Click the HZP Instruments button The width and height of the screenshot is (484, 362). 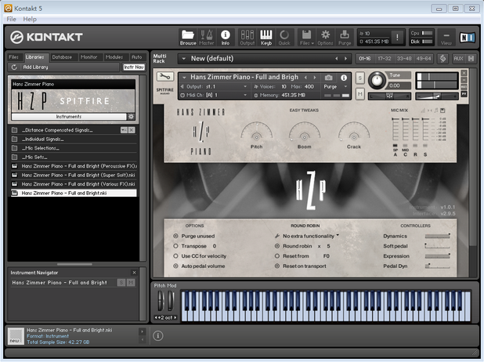[x=69, y=117]
